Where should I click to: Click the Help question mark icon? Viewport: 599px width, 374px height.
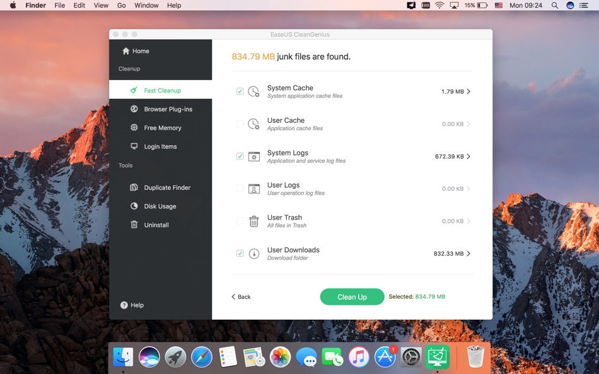tap(124, 305)
